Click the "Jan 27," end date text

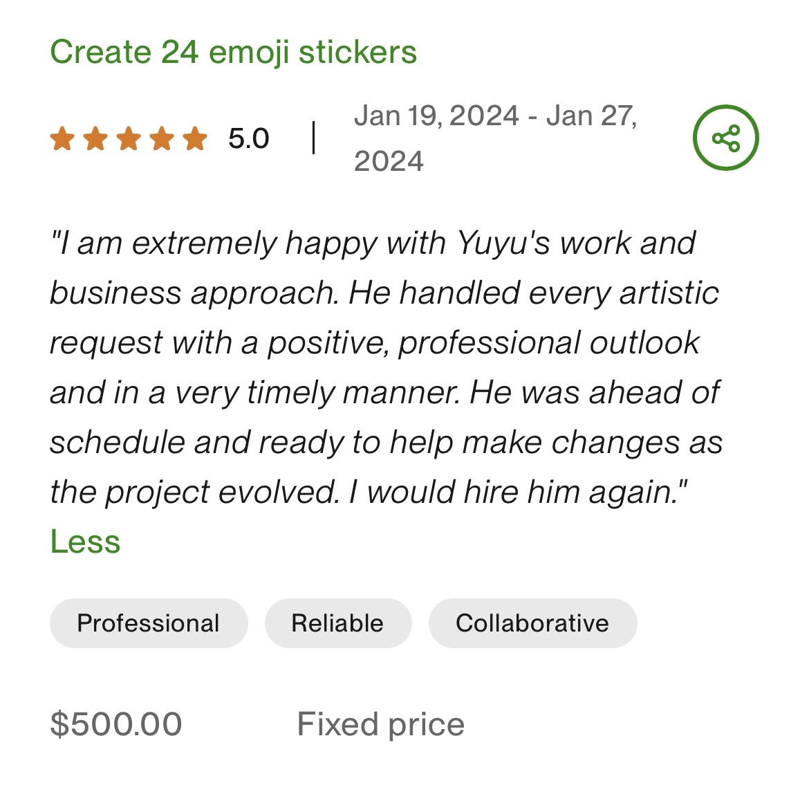pos(591,116)
